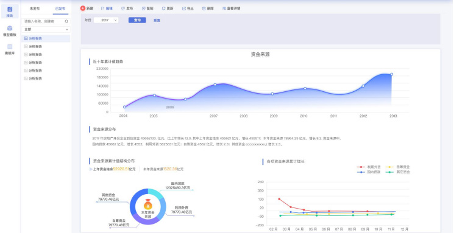Click the 更新 refresh icon
This screenshot has width=454, height=233.
[163, 9]
